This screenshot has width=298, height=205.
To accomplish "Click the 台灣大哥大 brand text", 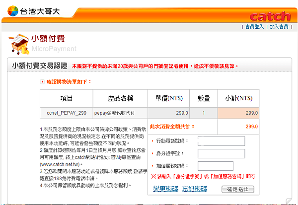I will pos(40,11).
